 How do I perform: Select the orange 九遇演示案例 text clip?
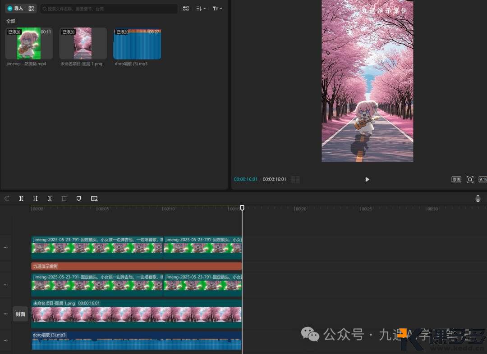pos(136,266)
